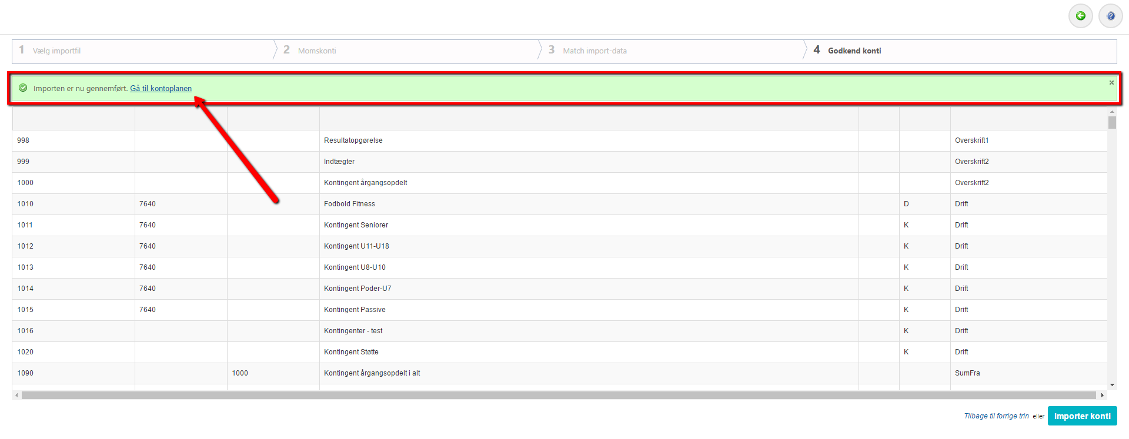
Task: Click the table's scroll up arrow
Action: (1112, 112)
